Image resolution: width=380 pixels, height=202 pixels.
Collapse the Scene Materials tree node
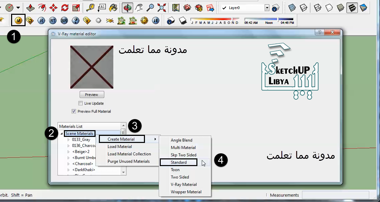tap(62, 134)
